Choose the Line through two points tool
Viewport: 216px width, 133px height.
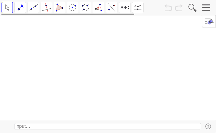(33, 8)
